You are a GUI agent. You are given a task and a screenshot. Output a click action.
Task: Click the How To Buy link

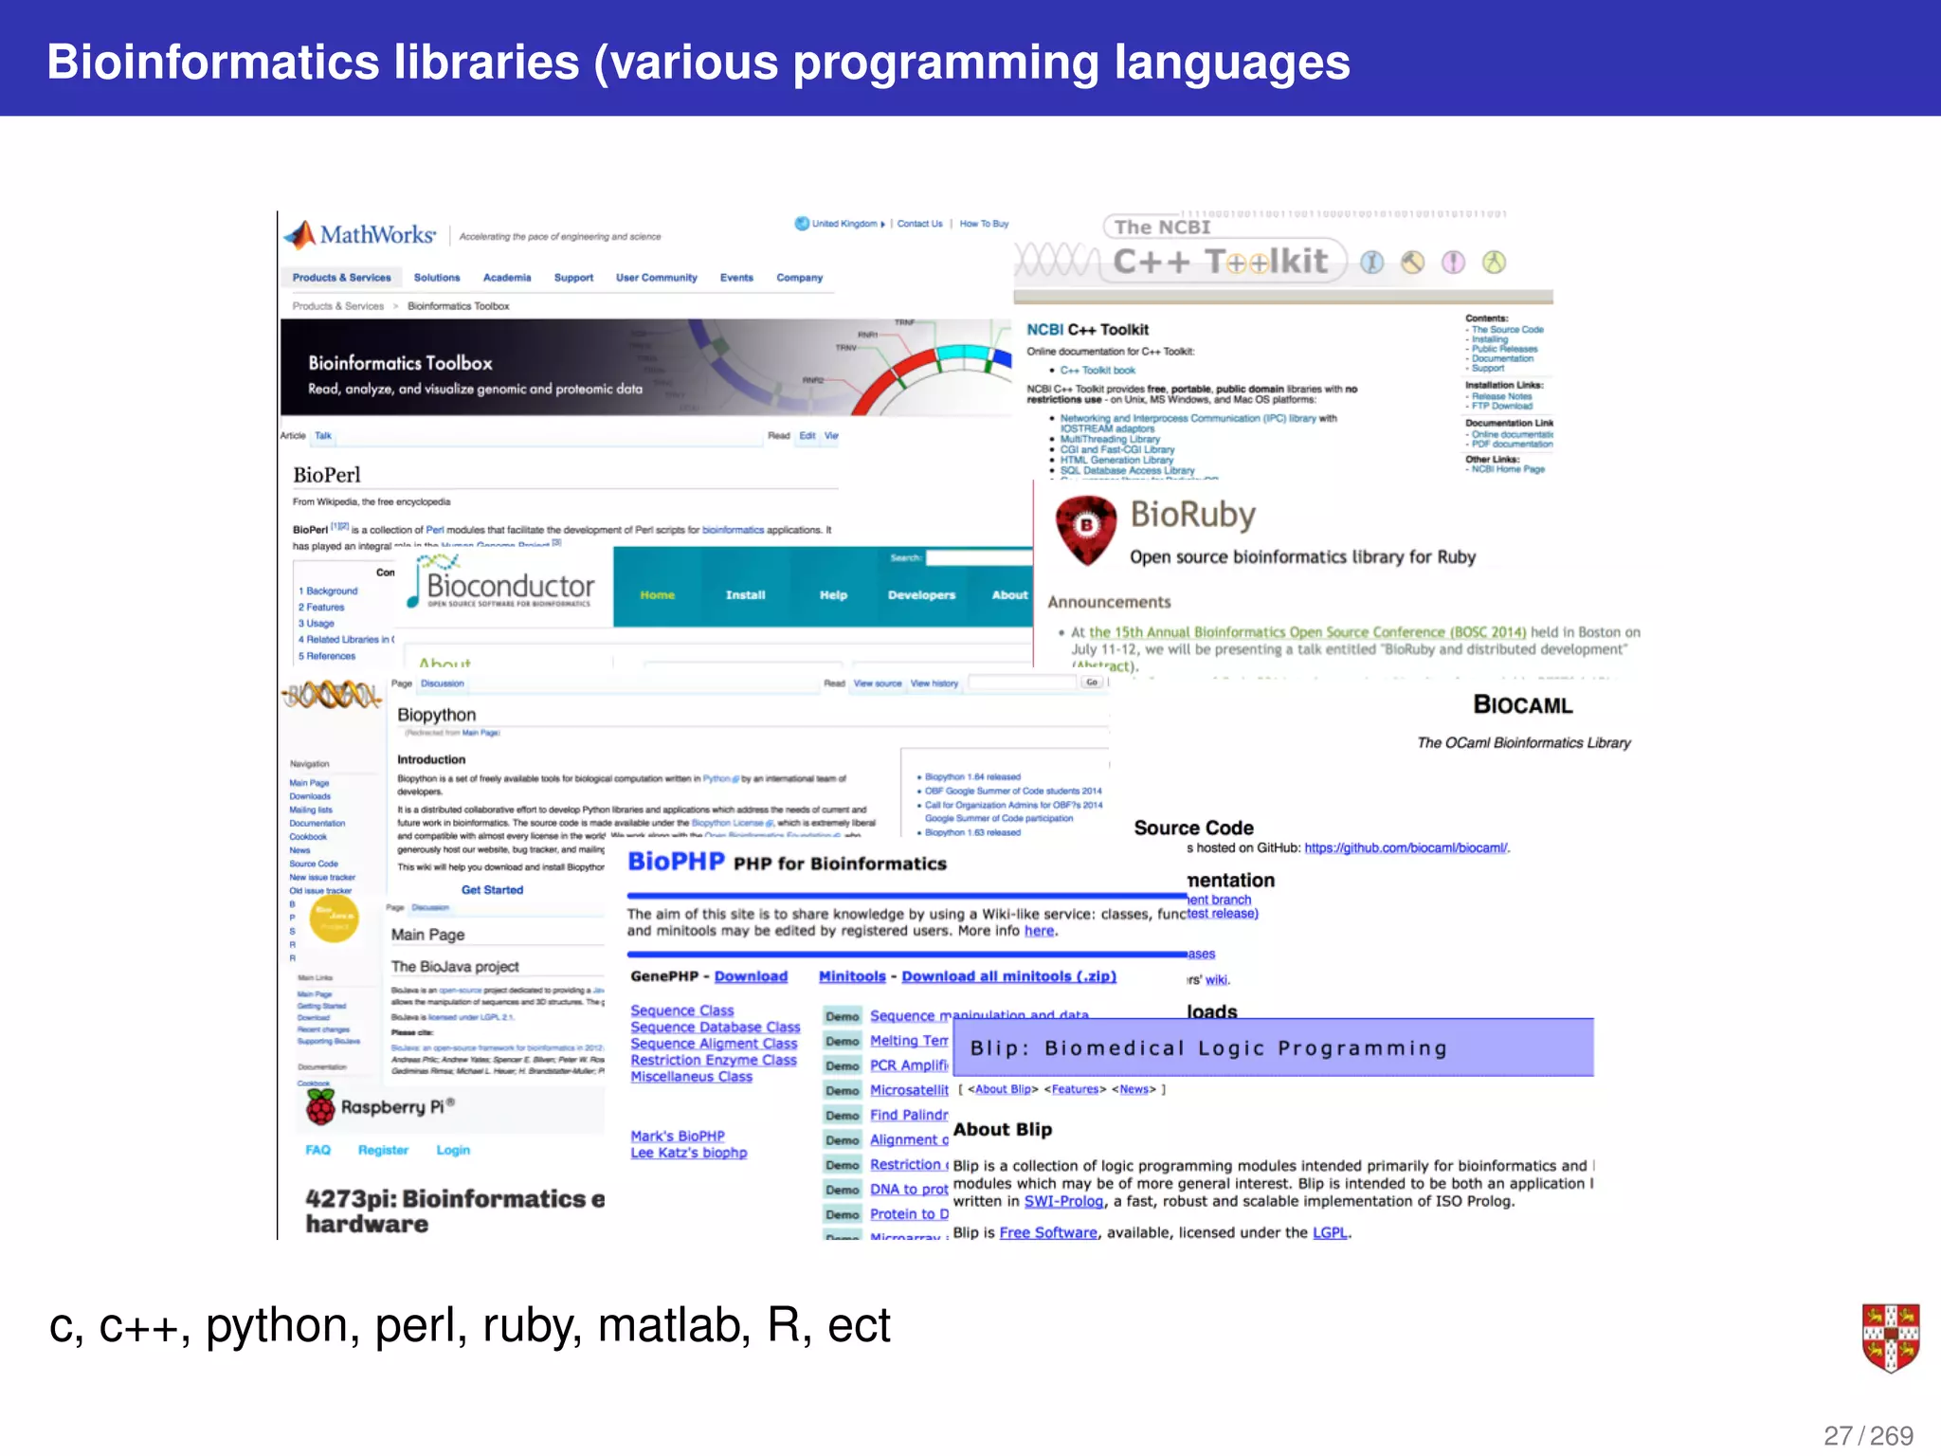984,224
